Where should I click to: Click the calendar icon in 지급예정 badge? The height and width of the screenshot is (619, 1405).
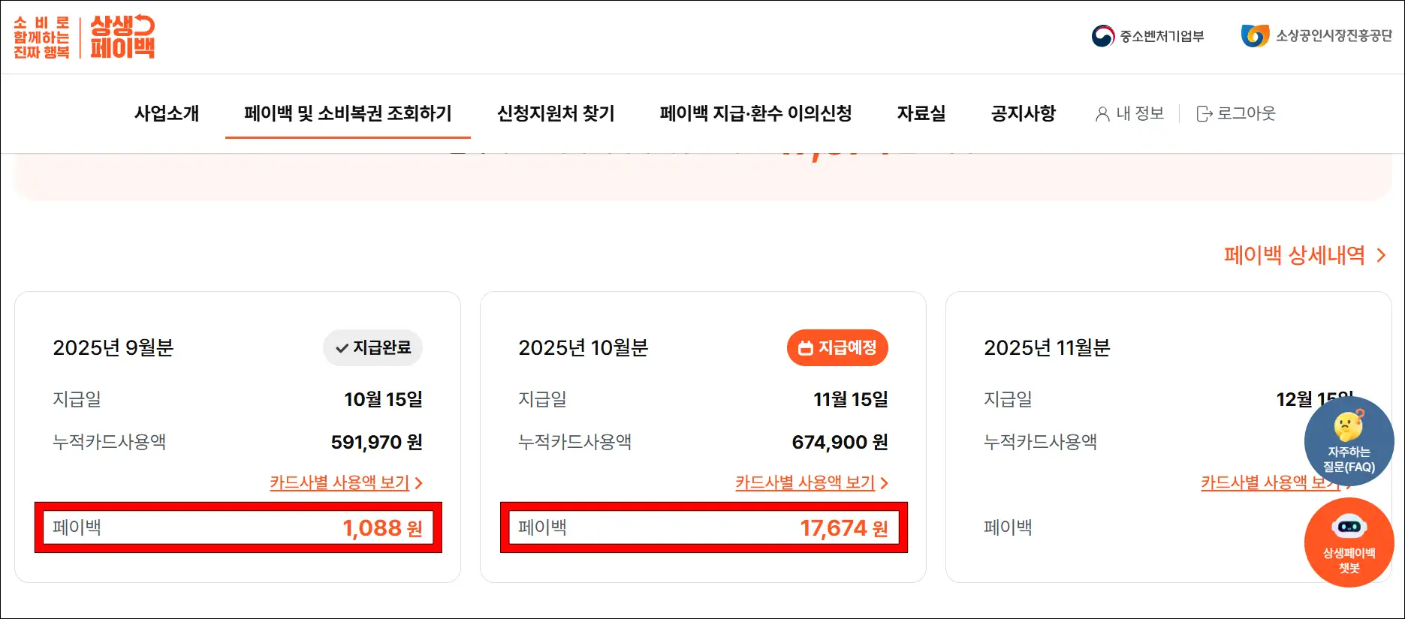tap(804, 347)
